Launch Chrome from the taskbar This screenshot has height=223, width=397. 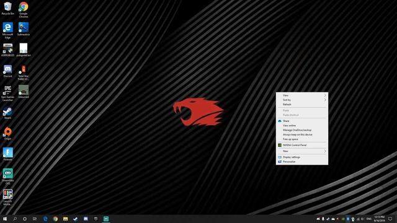[55, 219]
